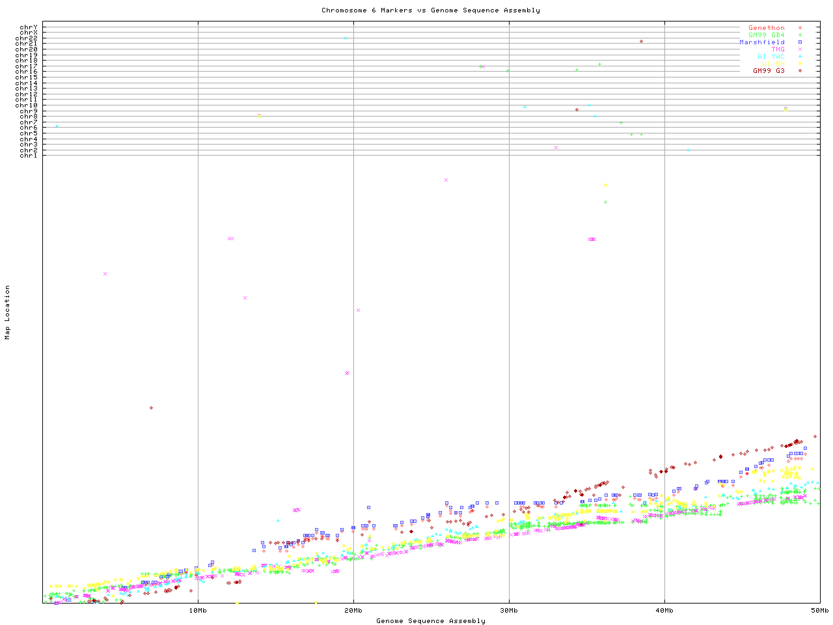Click the 50Mb x-axis tick label

tap(819, 611)
